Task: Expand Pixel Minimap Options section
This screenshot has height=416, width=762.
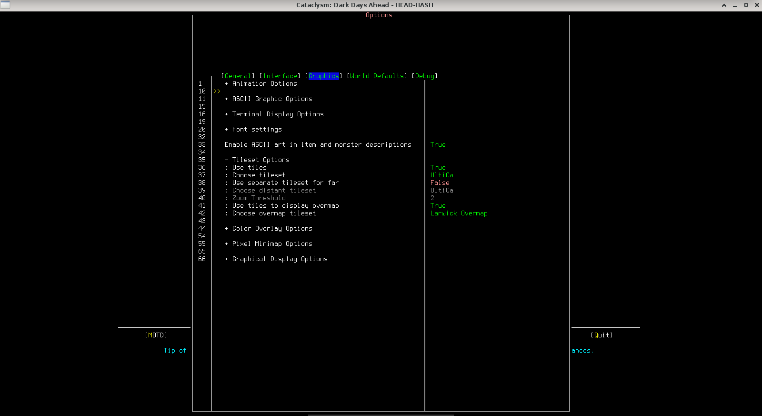Action: [271, 244]
